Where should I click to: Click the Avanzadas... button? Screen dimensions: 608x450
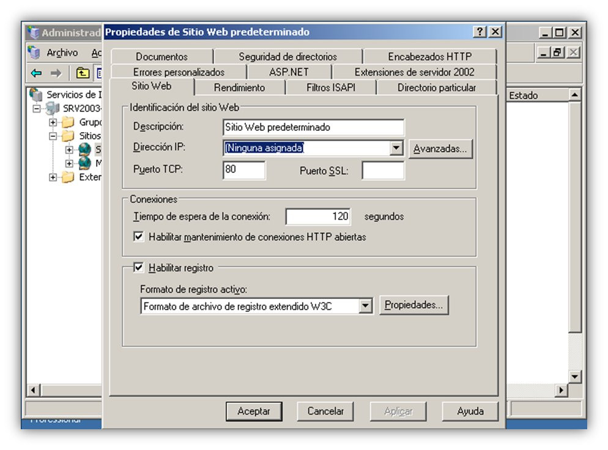440,149
